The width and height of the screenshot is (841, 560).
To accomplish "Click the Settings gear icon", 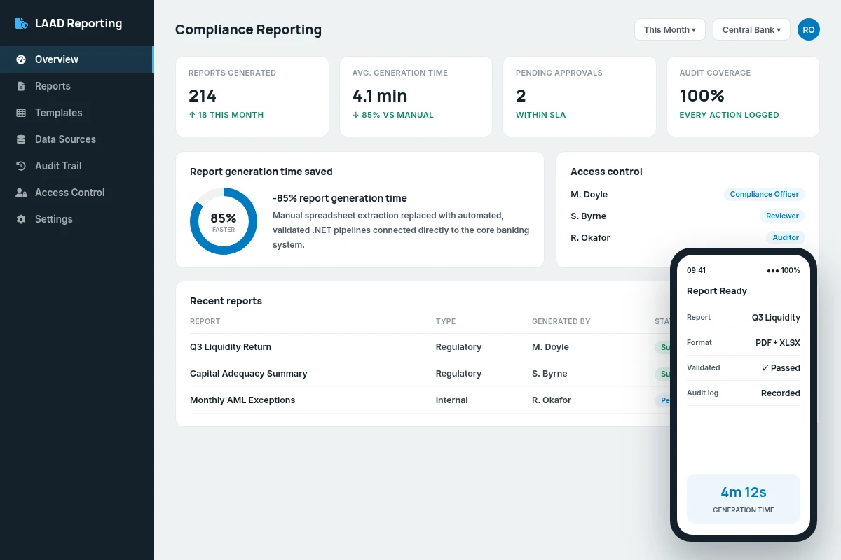I will pos(21,219).
